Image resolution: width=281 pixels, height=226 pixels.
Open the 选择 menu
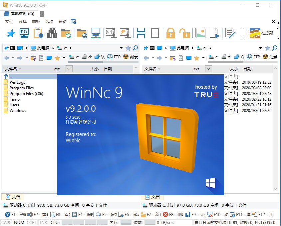pos(23,22)
